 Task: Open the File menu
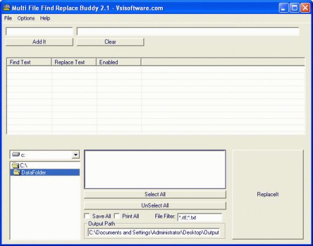(x=8, y=19)
